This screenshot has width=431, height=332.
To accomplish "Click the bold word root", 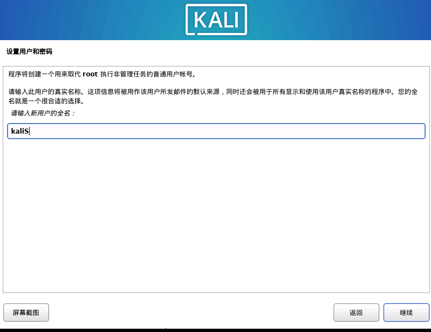I will coord(90,74).
